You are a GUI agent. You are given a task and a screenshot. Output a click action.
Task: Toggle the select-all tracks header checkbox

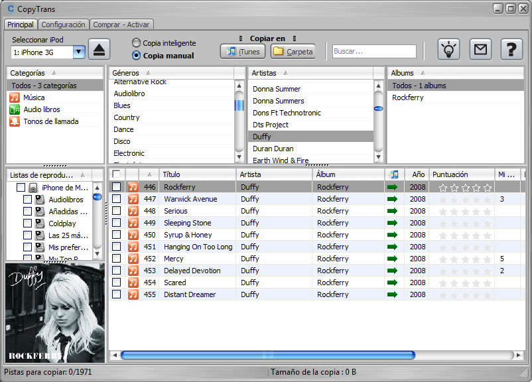coord(116,174)
